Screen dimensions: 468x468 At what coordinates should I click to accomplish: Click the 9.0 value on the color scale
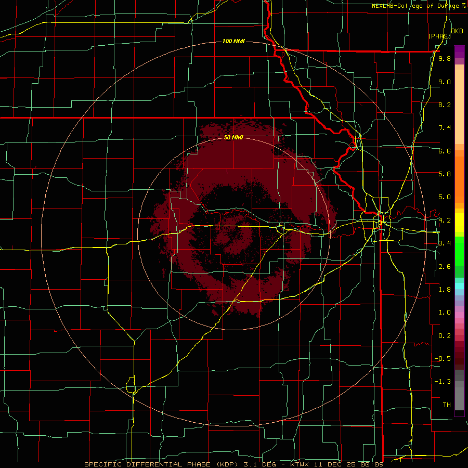tap(445, 82)
